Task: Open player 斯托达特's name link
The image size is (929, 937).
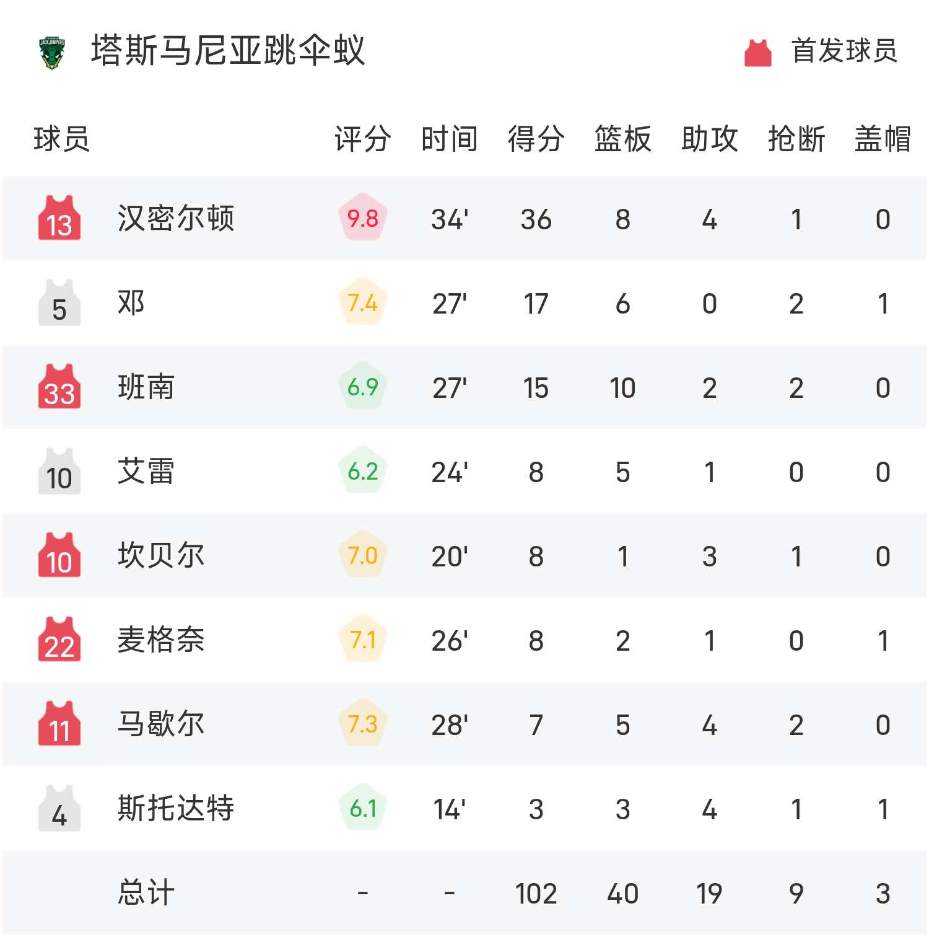Action: (176, 808)
